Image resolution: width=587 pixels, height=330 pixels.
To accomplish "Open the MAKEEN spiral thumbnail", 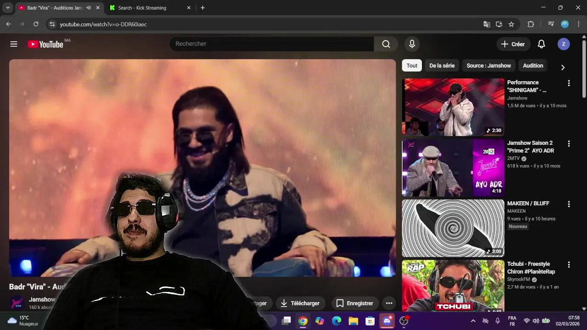I will 453,228.
